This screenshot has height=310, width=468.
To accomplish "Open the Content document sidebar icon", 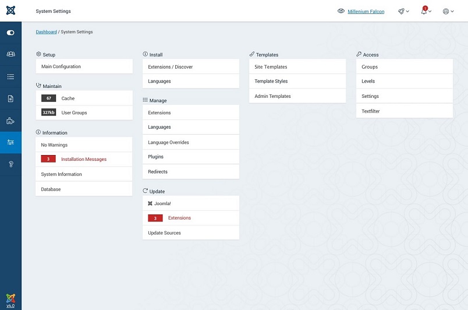I will [10, 98].
